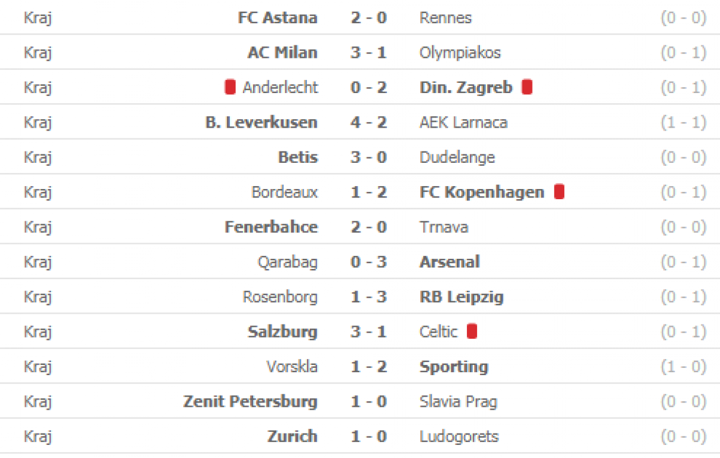This screenshot has height=458, width=720.
Task: Click the 4 - 2 Leverkusen score
Action: pyautogui.click(x=369, y=122)
